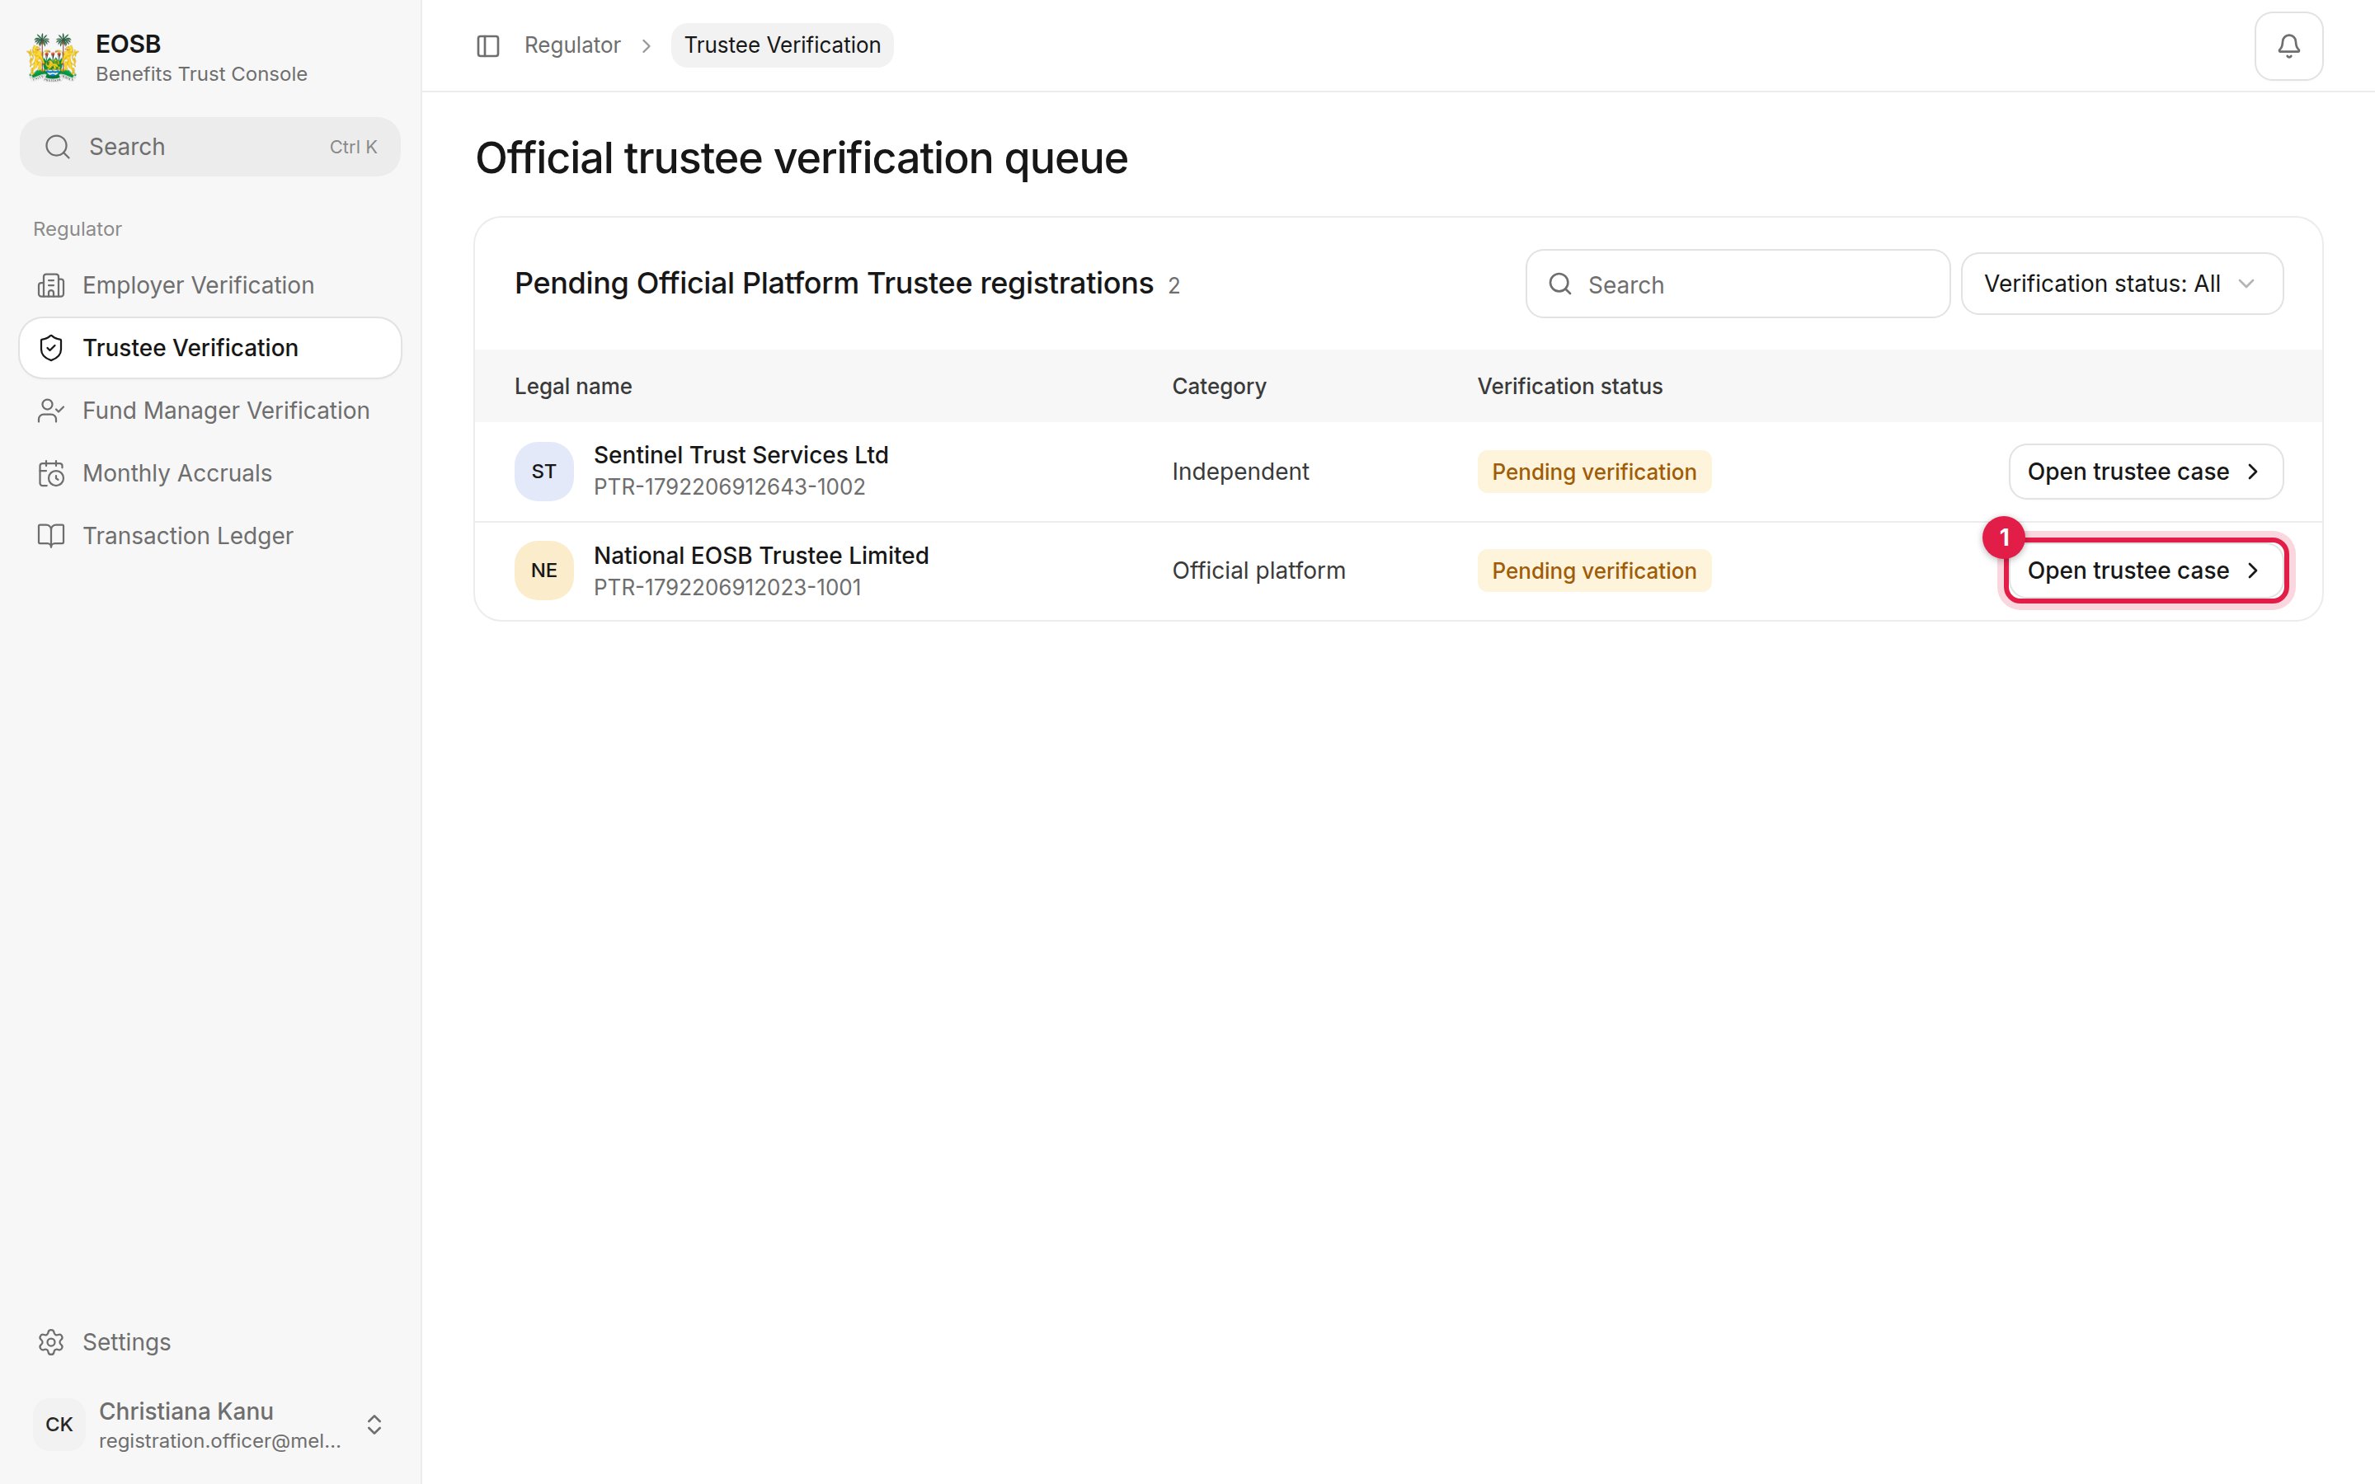The width and height of the screenshot is (2375, 1484).
Task: Click the NE avatar for National EOSB
Action: click(543, 571)
